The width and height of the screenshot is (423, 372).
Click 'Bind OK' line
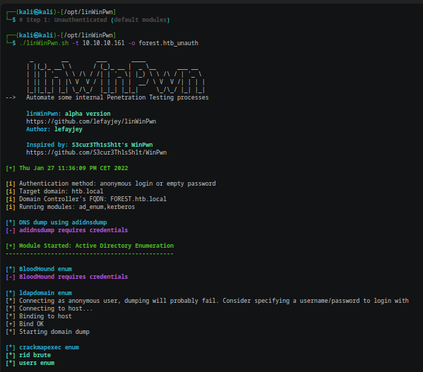pos(31,324)
